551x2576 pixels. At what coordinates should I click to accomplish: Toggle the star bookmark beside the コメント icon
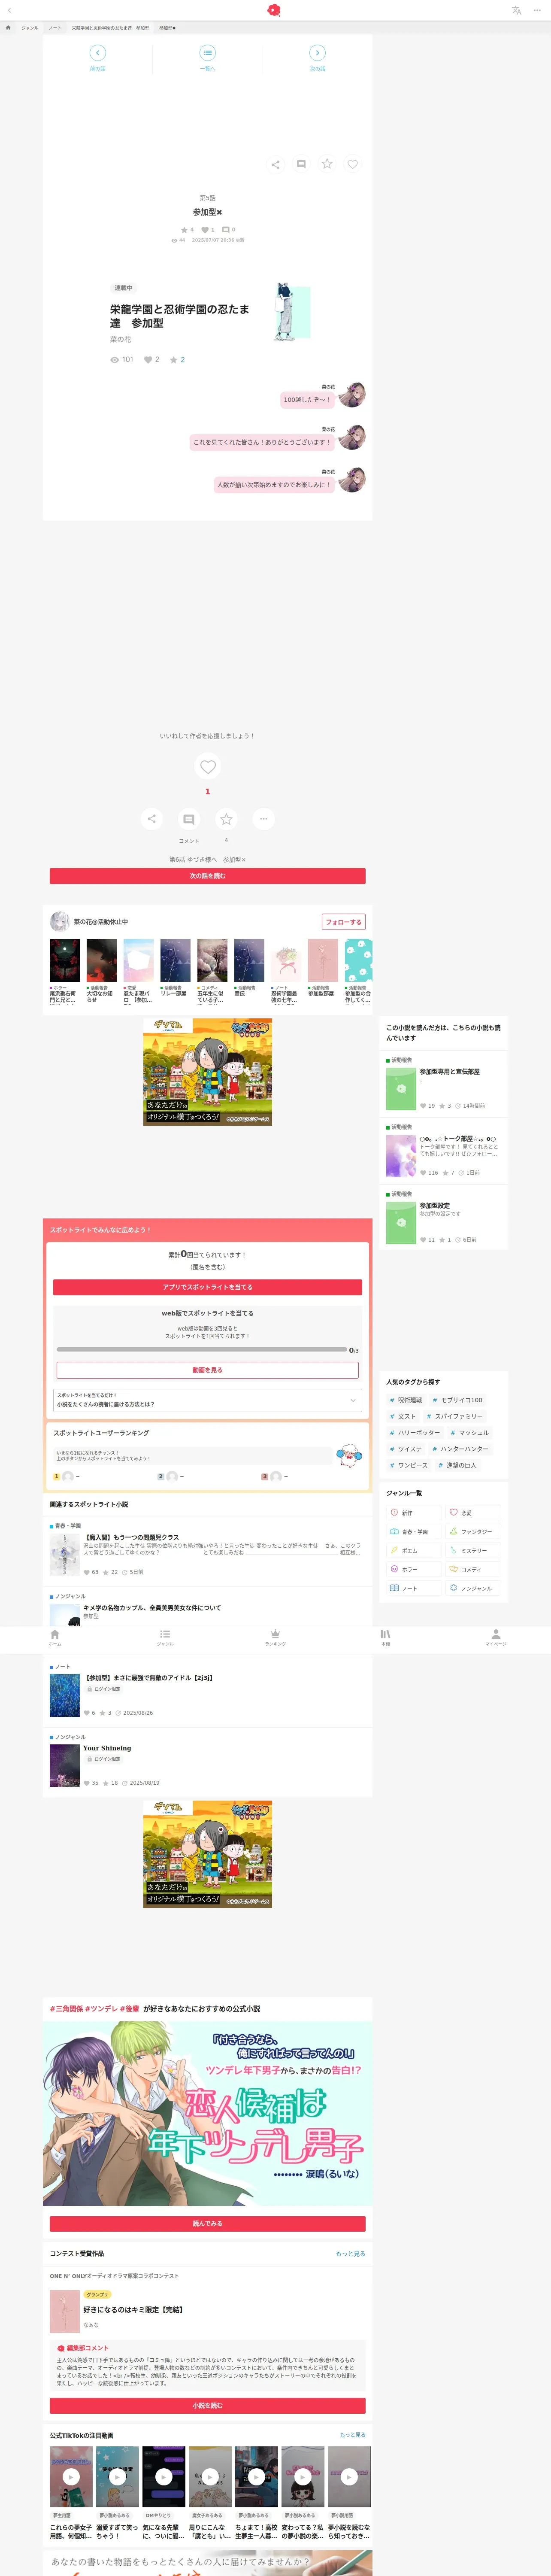pos(226,819)
